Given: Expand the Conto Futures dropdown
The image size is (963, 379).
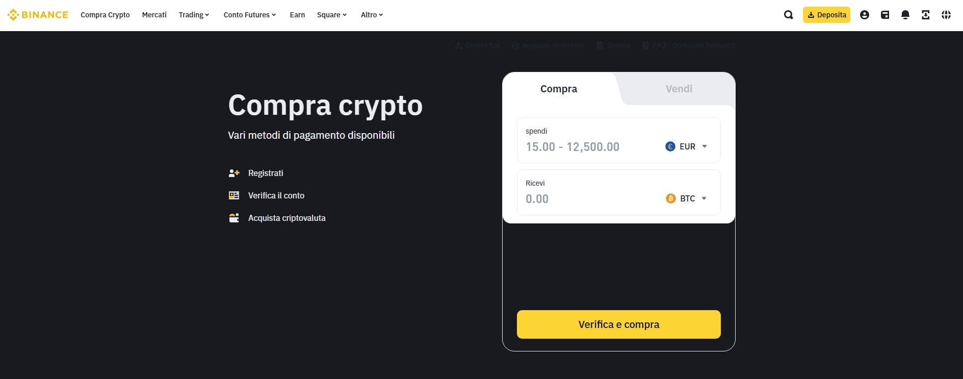Looking at the screenshot, I should [x=249, y=15].
